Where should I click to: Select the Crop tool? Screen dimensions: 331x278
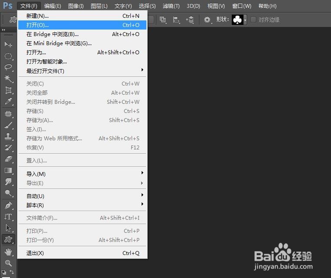point(8,90)
